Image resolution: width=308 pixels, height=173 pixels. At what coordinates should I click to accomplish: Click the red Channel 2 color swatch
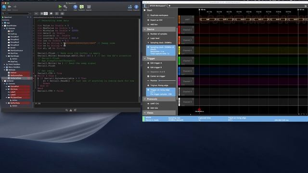tap(179, 30)
